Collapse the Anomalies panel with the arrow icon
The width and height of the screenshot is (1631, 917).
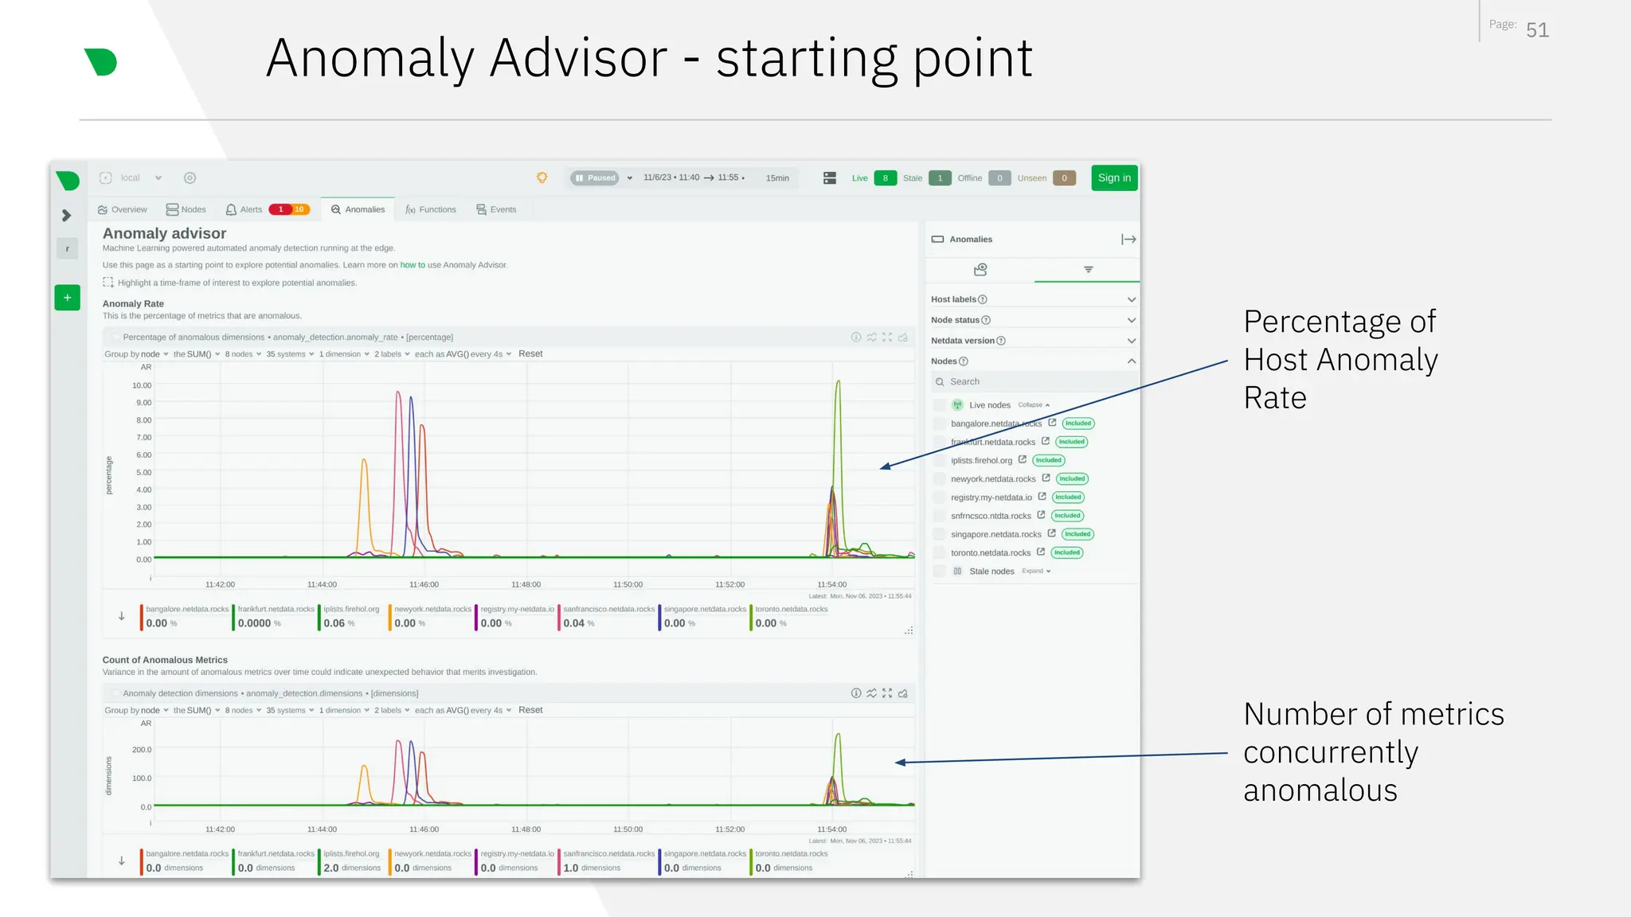tap(1128, 240)
